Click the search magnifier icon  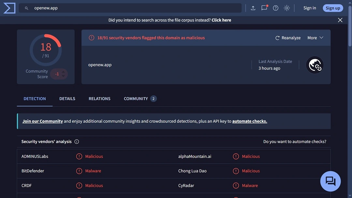[26, 8]
